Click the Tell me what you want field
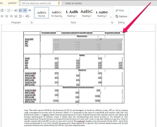Image resolution: width=157 pixels, height=127 pixels. point(41,3)
